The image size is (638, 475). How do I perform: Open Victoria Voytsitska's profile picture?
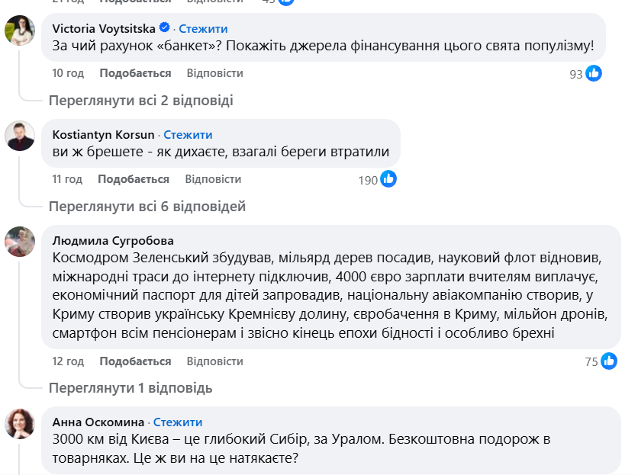click(20, 30)
